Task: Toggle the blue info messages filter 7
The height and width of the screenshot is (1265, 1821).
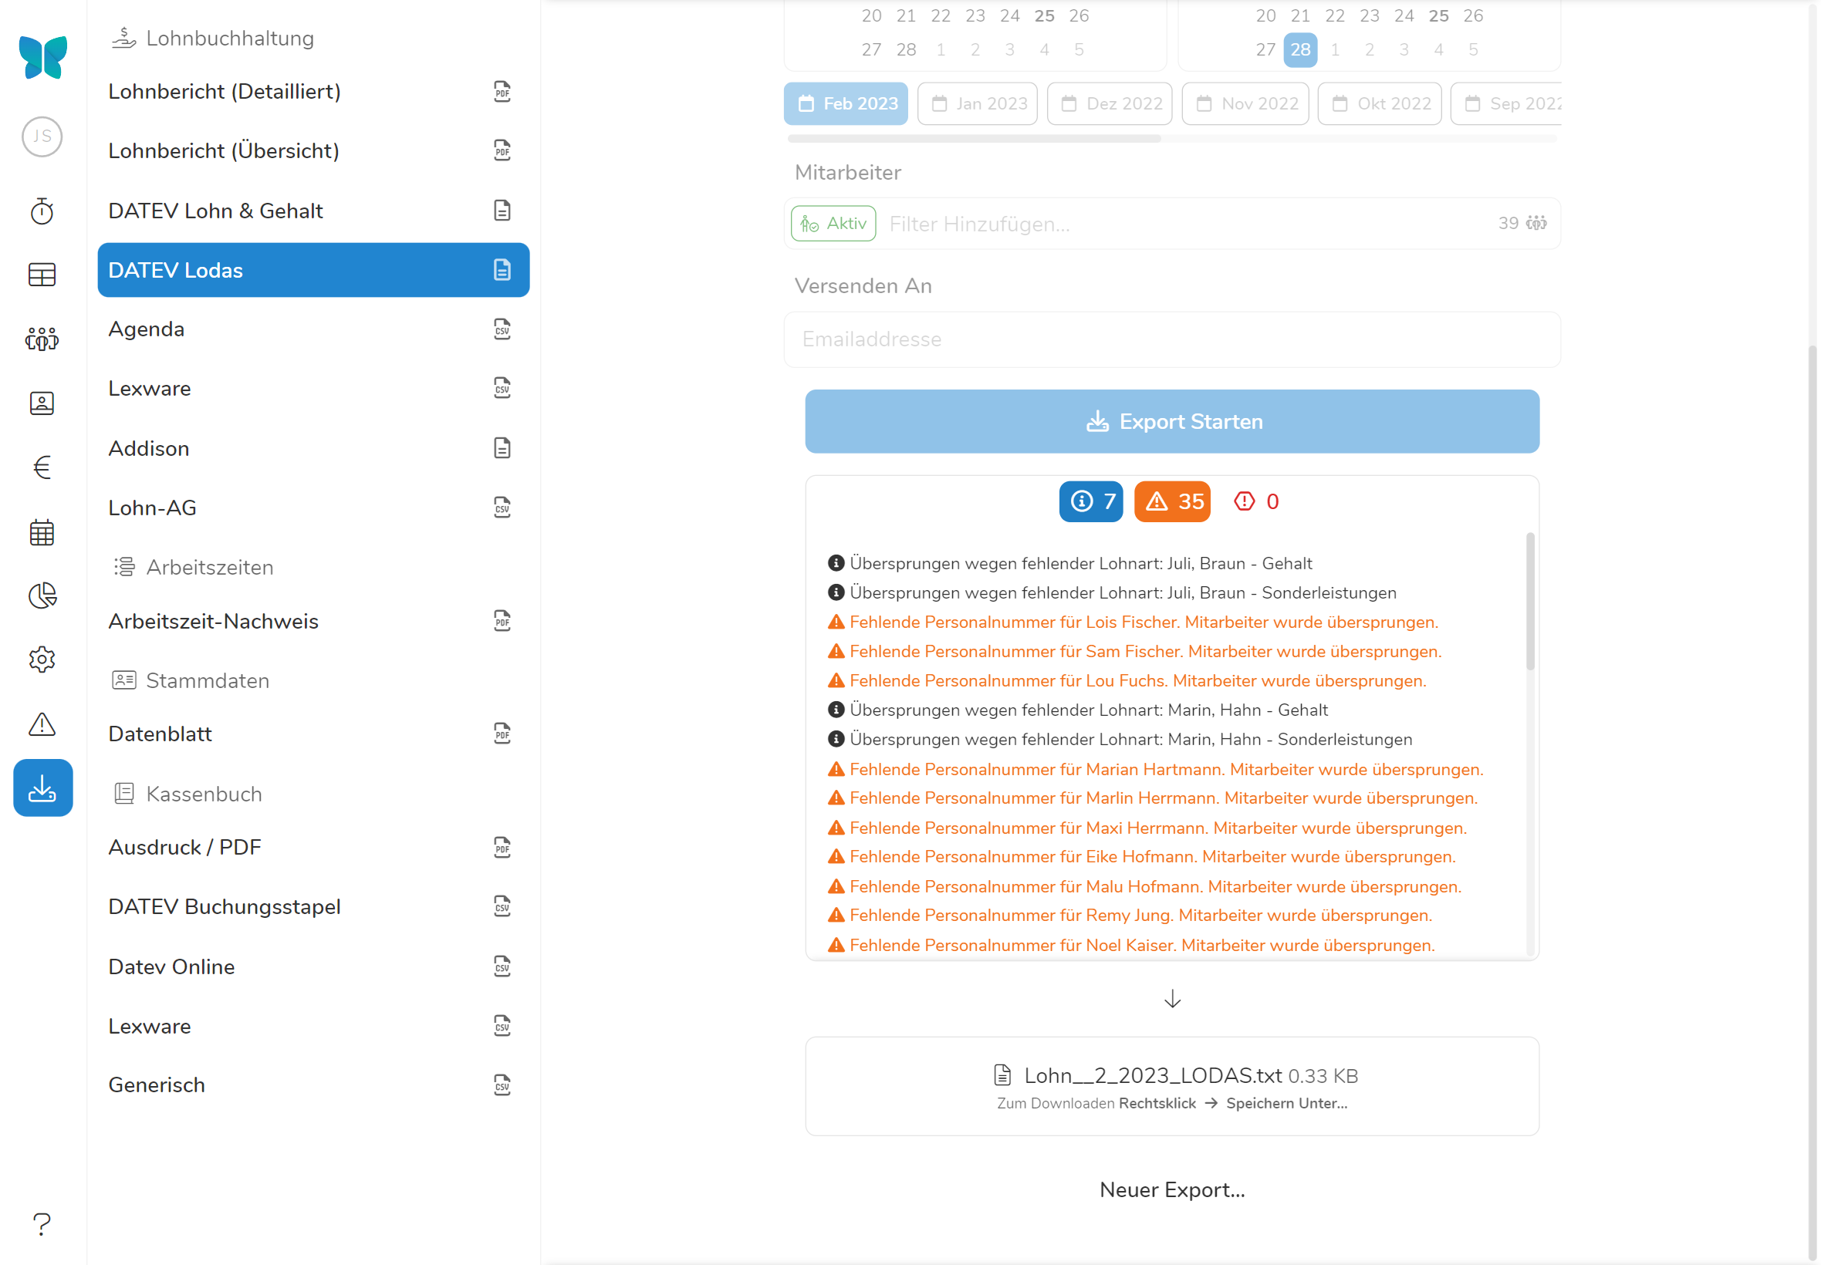Action: (1090, 501)
